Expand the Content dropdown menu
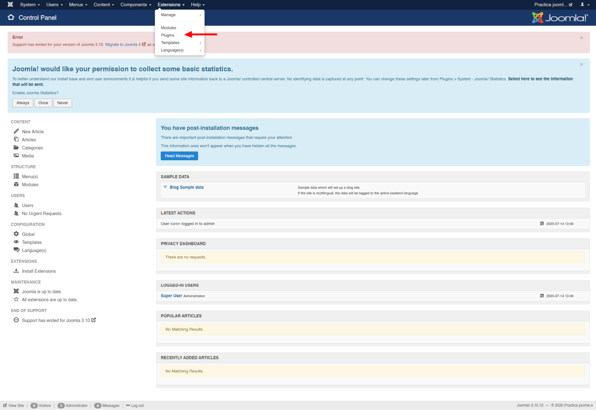596x410 pixels. (x=104, y=5)
